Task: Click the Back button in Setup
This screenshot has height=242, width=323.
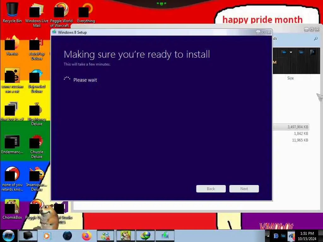Action: click(211, 189)
